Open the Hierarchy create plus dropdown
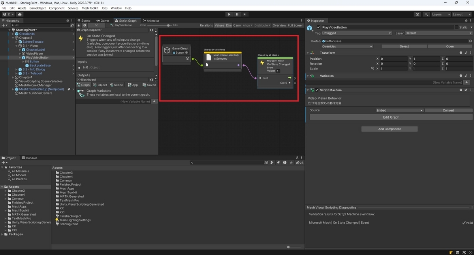Image resolution: width=474 pixels, height=255 pixels. [x=4, y=25]
